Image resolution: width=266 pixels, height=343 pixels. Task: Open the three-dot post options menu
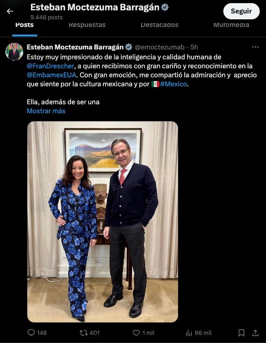[x=255, y=47]
